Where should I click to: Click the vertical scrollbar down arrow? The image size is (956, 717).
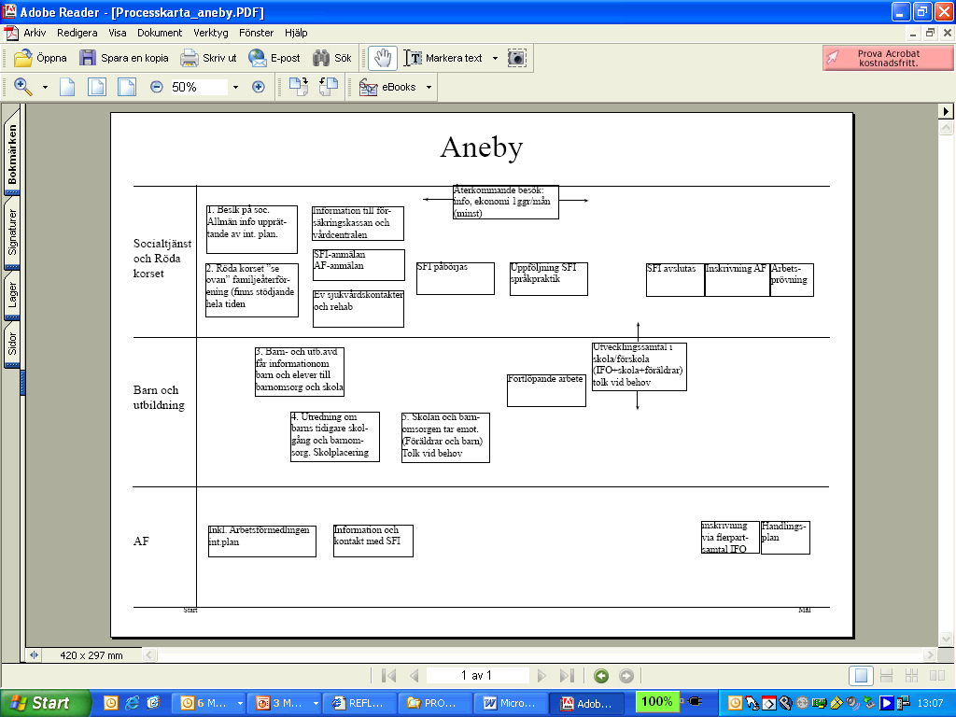(946, 639)
